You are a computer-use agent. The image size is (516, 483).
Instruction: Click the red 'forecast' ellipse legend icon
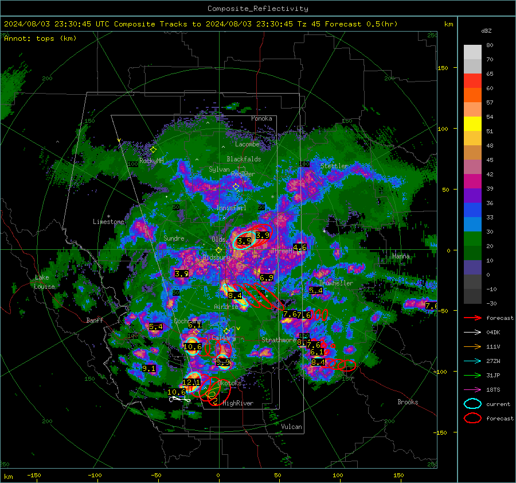point(472,418)
